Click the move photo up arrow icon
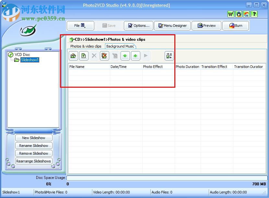The image size is (269, 198). (135, 56)
